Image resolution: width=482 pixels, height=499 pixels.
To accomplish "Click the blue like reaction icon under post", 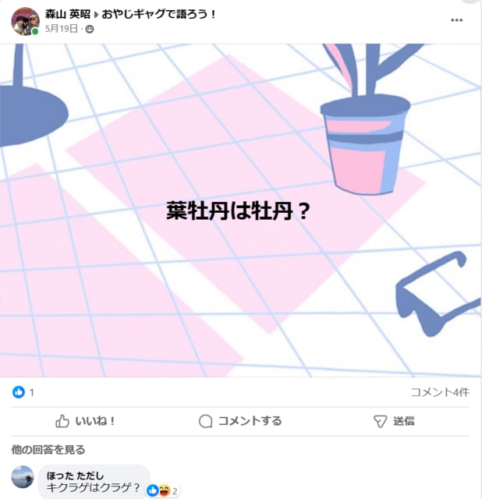I will tap(19, 392).
